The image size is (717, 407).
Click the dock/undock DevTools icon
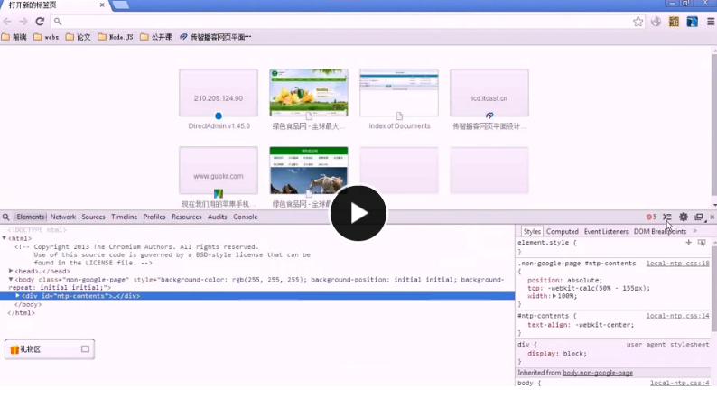coord(699,217)
